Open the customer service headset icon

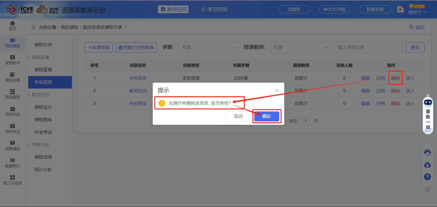427,152
